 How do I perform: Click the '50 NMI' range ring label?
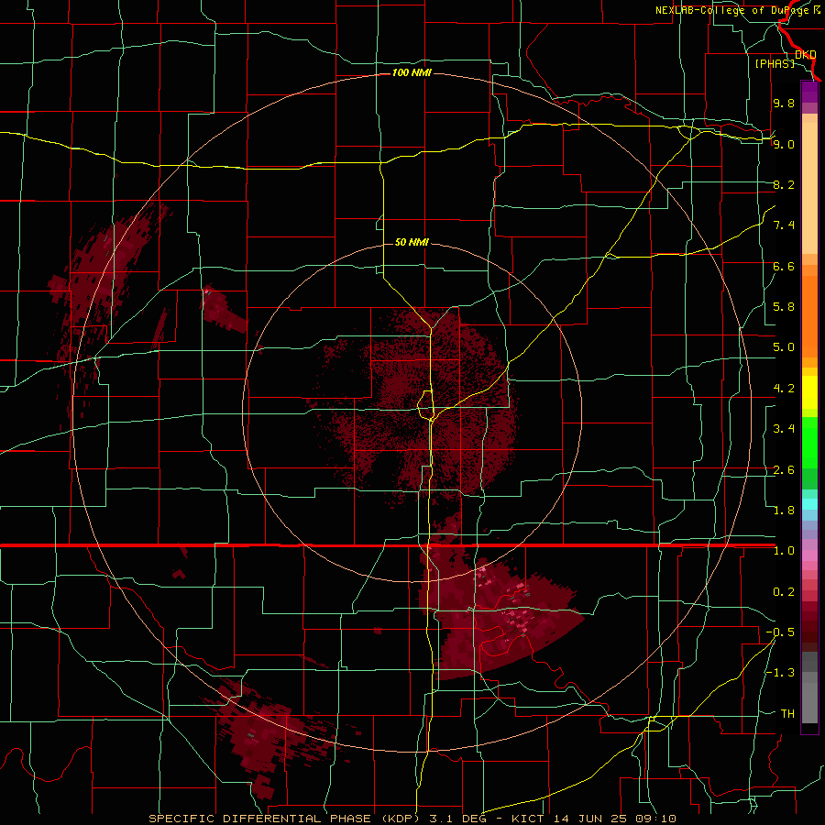point(412,242)
